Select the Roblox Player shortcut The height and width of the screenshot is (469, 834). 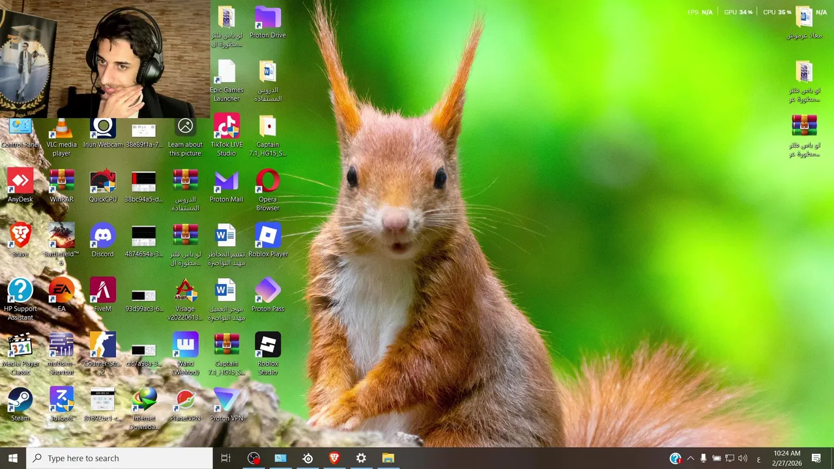pyautogui.click(x=268, y=241)
